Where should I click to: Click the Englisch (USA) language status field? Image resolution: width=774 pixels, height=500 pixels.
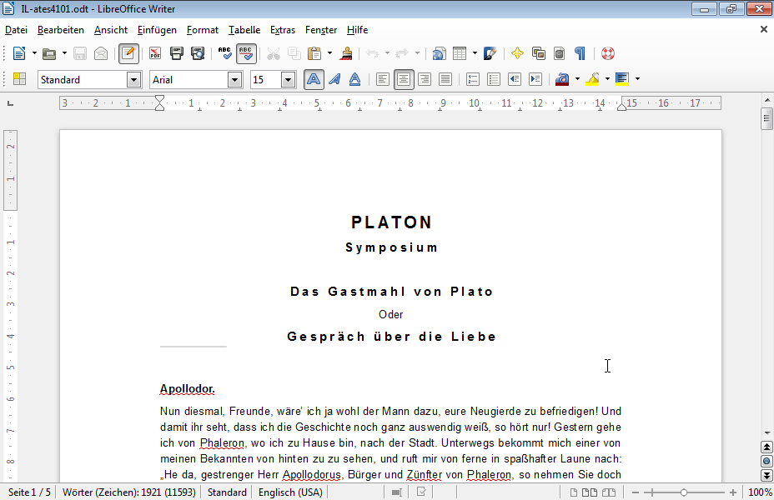pyautogui.click(x=290, y=492)
